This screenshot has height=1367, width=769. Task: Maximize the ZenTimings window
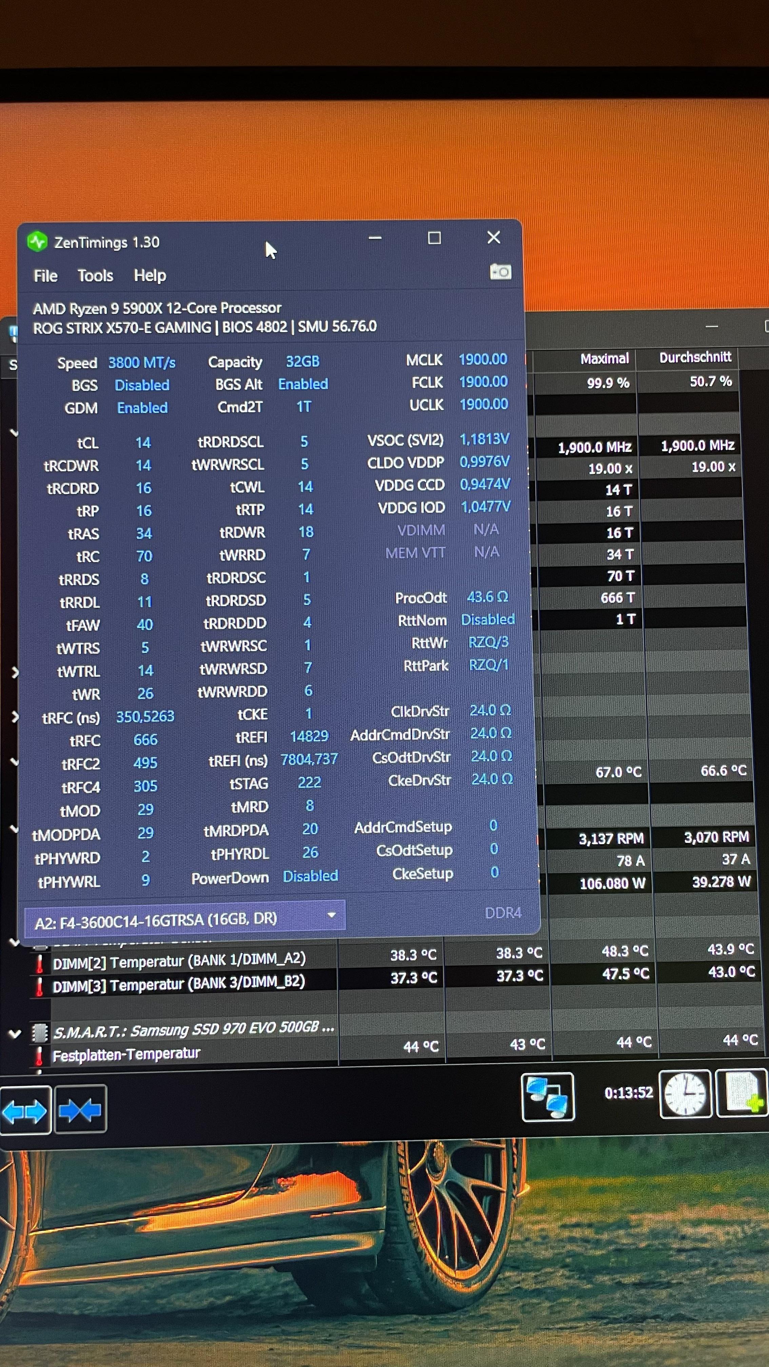click(434, 238)
